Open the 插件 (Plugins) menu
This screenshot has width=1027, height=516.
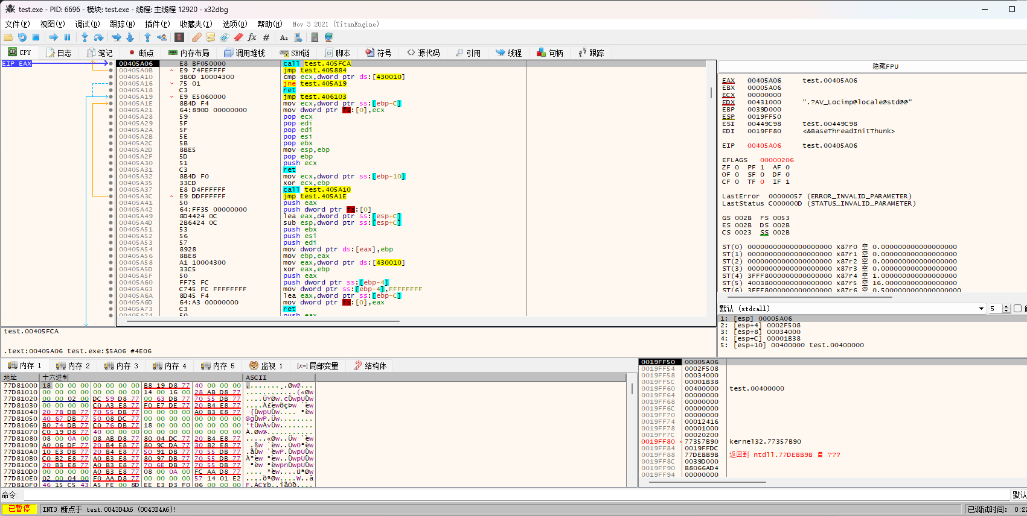158,24
